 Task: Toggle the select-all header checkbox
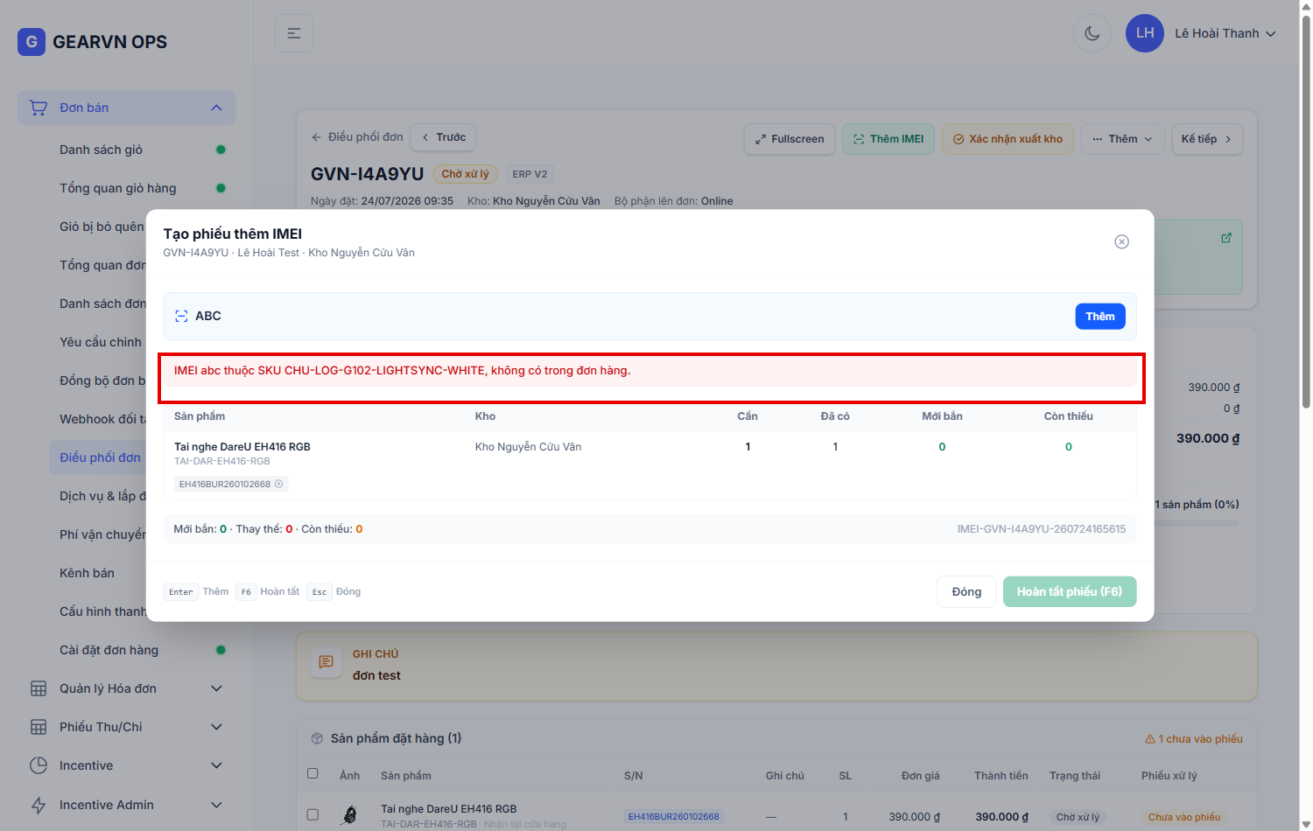[x=312, y=773]
